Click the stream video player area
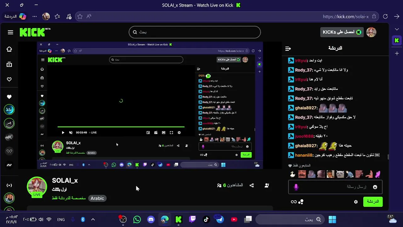Image resolution: width=403 pixels, height=227 pixels. [x=150, y=105]
